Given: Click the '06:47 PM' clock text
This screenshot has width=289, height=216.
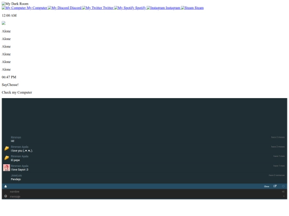Looking at the screenshot, I should (9, 77).
